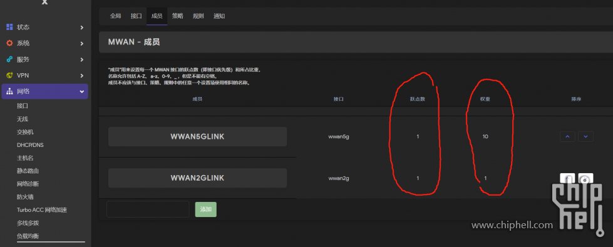Switch to the 接口 tab
The image size is (613, 247).
click(136, 16)
